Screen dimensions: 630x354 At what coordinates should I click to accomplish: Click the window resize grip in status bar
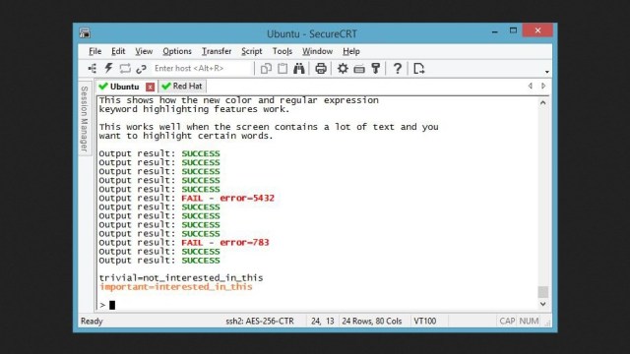(547, 323)
